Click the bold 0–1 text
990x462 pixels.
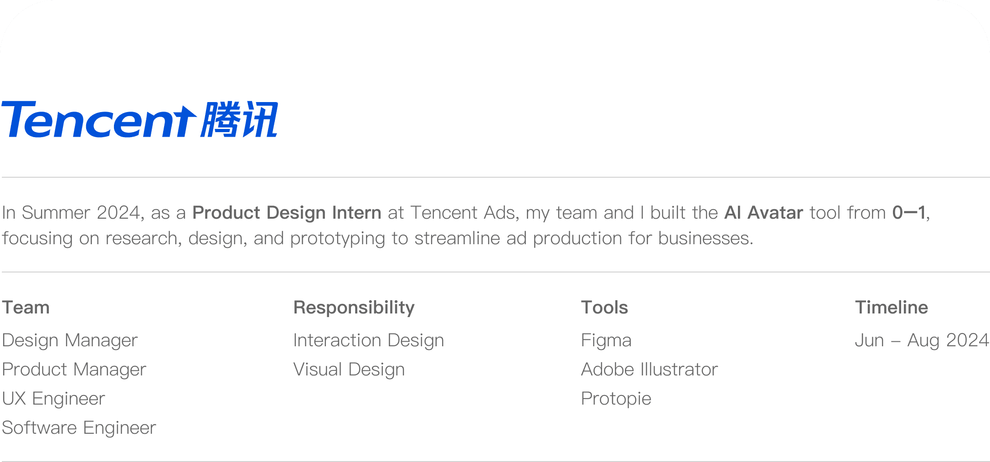pos(909,213)
